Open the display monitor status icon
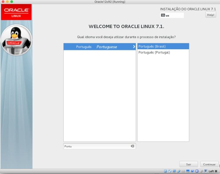 [188, 171]
